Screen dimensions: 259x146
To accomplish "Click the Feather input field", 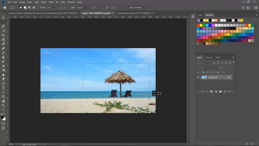I will coord(51,8).
